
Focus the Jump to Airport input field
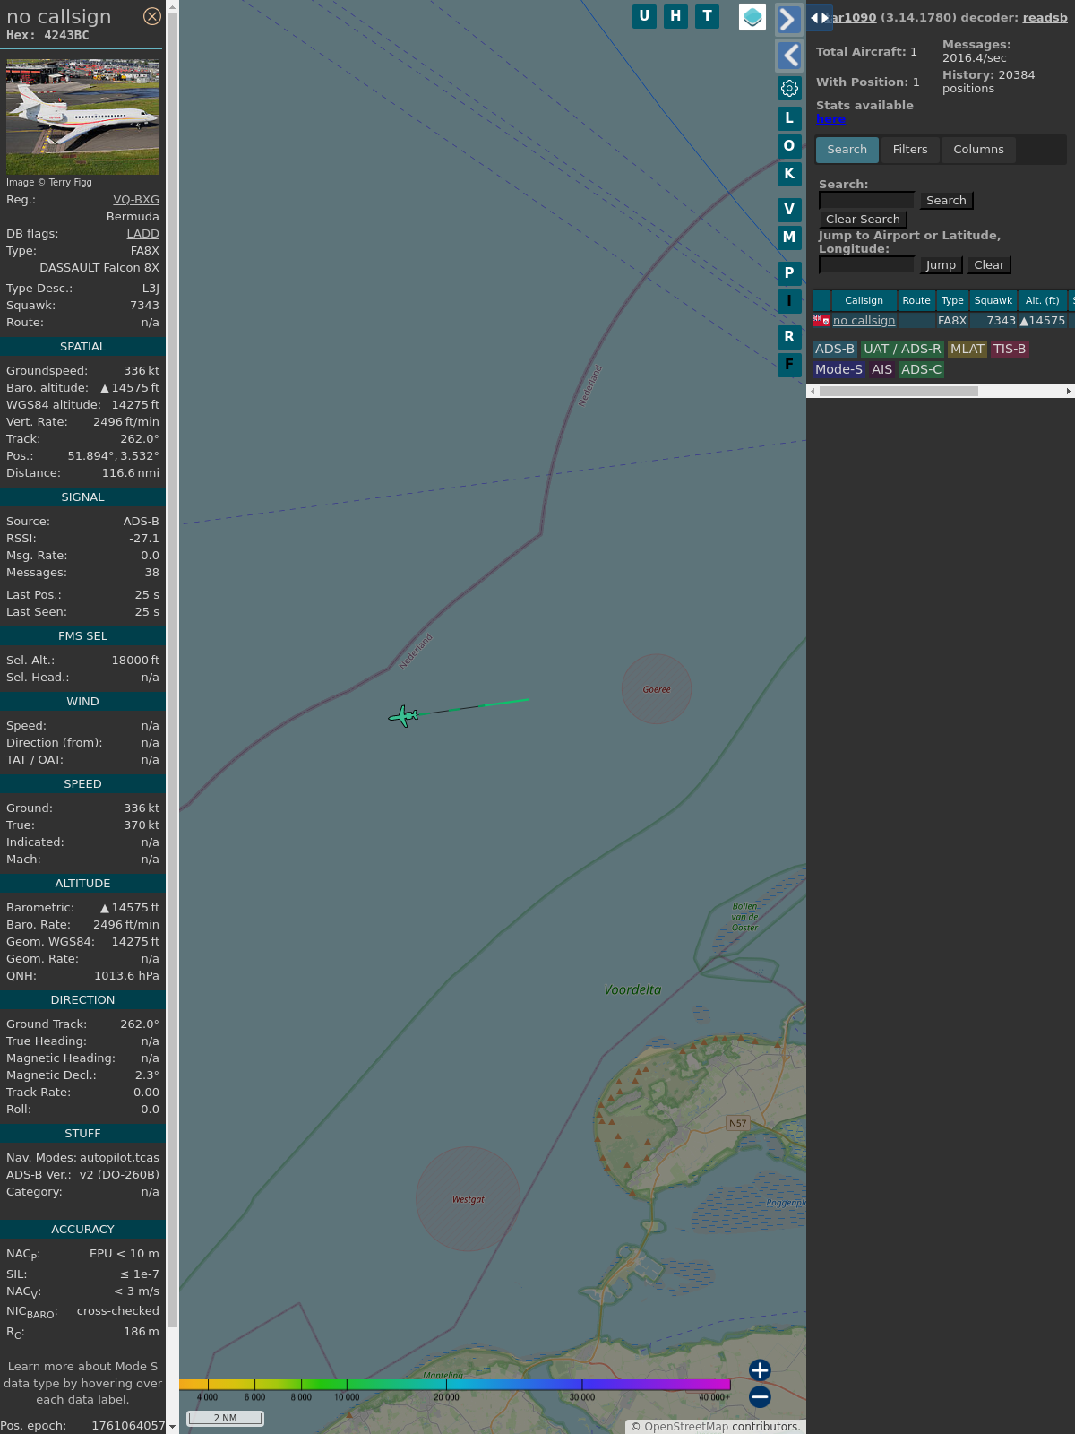click(866, 265)
